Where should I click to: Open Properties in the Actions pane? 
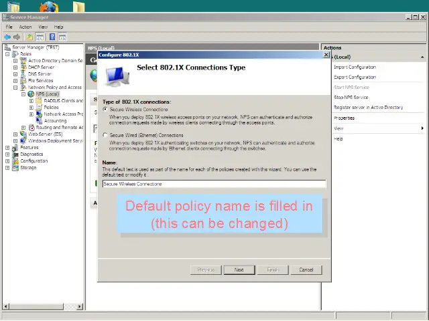[344, 118]
